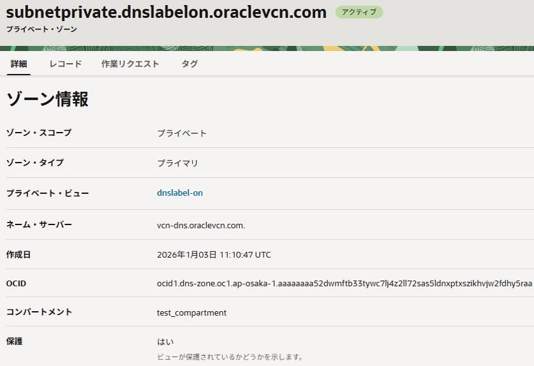Switch to the レコード tab
534x366 pixels.
coord(66,64)
